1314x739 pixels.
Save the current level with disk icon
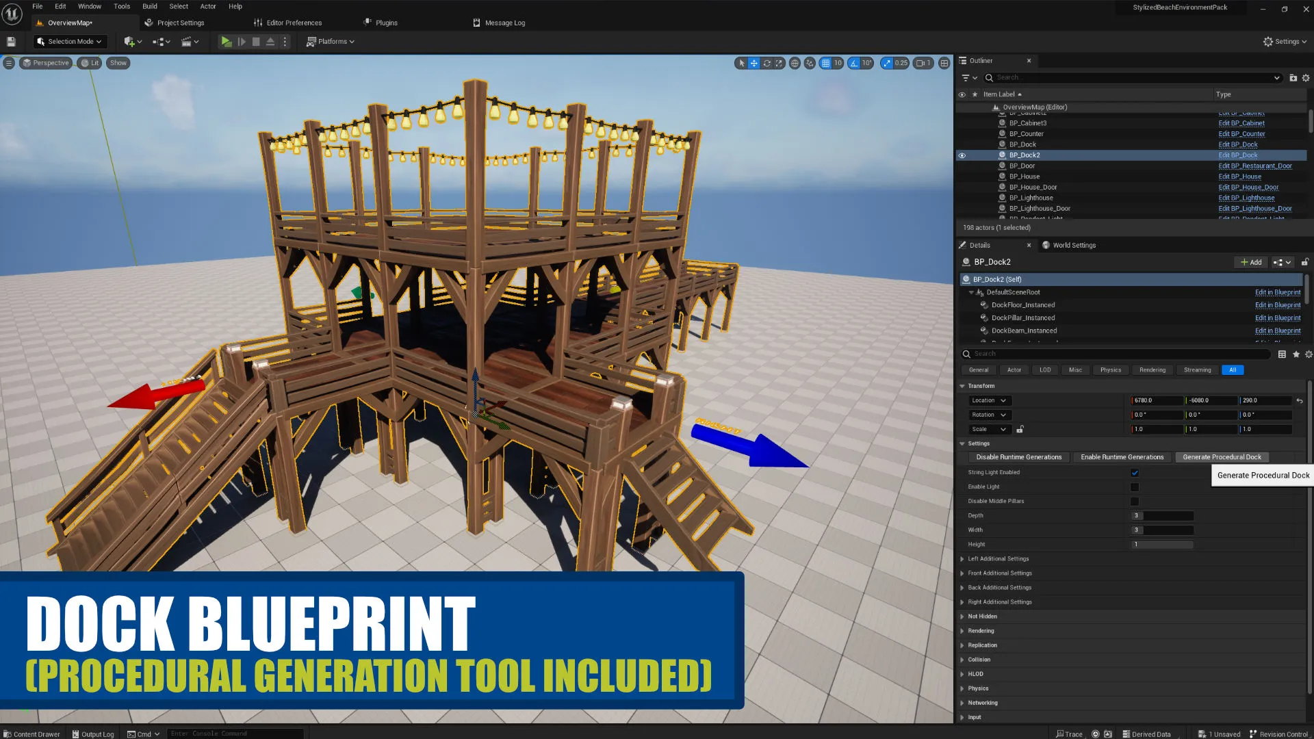[11, 42]
